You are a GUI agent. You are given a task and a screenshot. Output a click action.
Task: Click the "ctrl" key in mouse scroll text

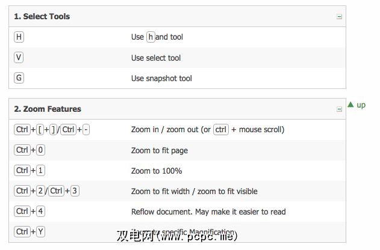[221, 130]
